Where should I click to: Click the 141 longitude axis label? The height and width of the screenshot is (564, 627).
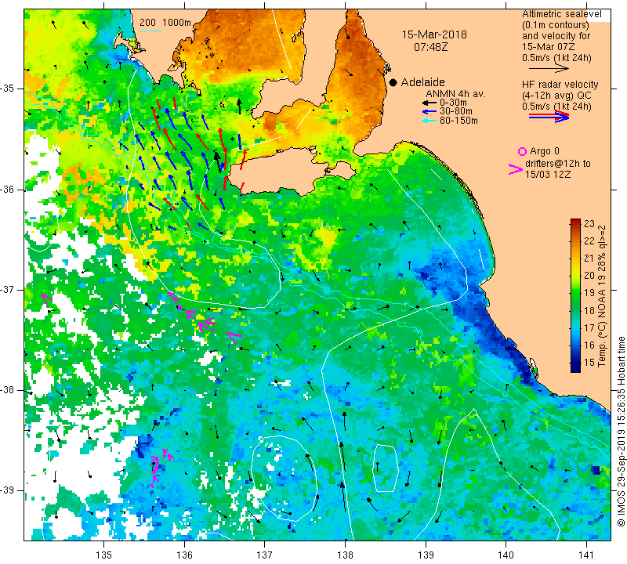pyautogui.click(x=586, y=555)
